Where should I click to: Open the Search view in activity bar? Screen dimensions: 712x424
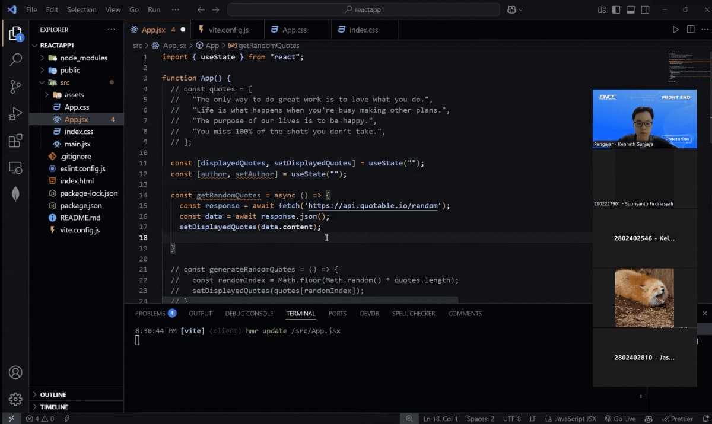click(16, 59)
